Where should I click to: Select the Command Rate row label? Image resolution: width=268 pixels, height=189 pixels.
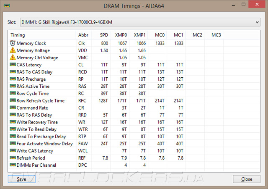(x=32, y=108)
